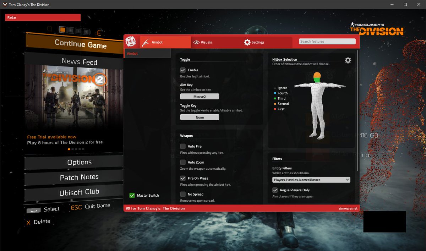
Task: Open the aimware.net link
Action: coord(348,208)
